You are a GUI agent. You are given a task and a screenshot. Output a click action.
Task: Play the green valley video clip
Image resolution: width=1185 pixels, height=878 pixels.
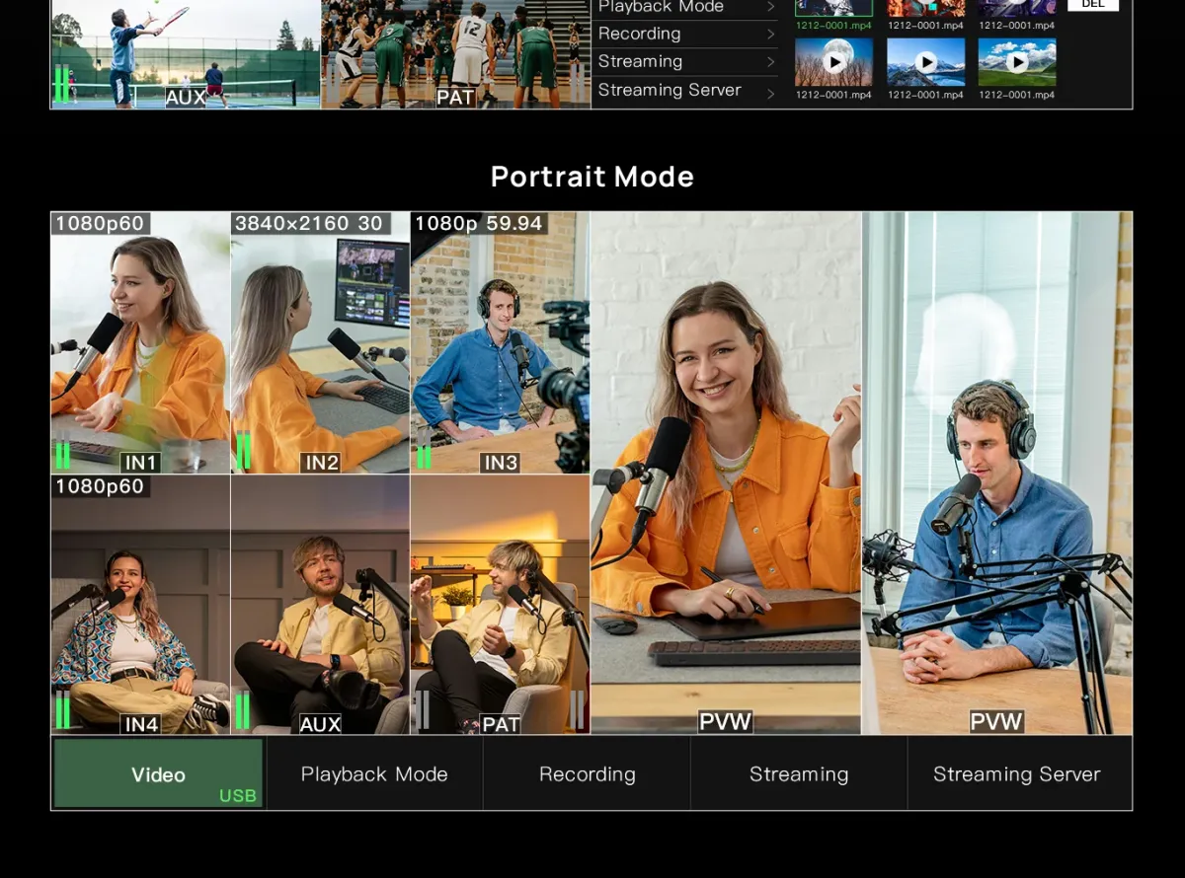[x=1017, y=61]
